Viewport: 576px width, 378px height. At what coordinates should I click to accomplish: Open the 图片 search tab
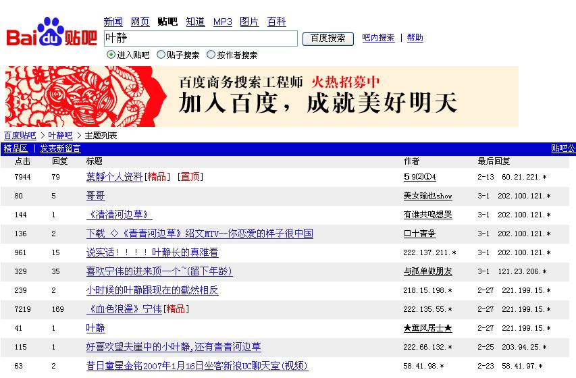pos(249,22)
